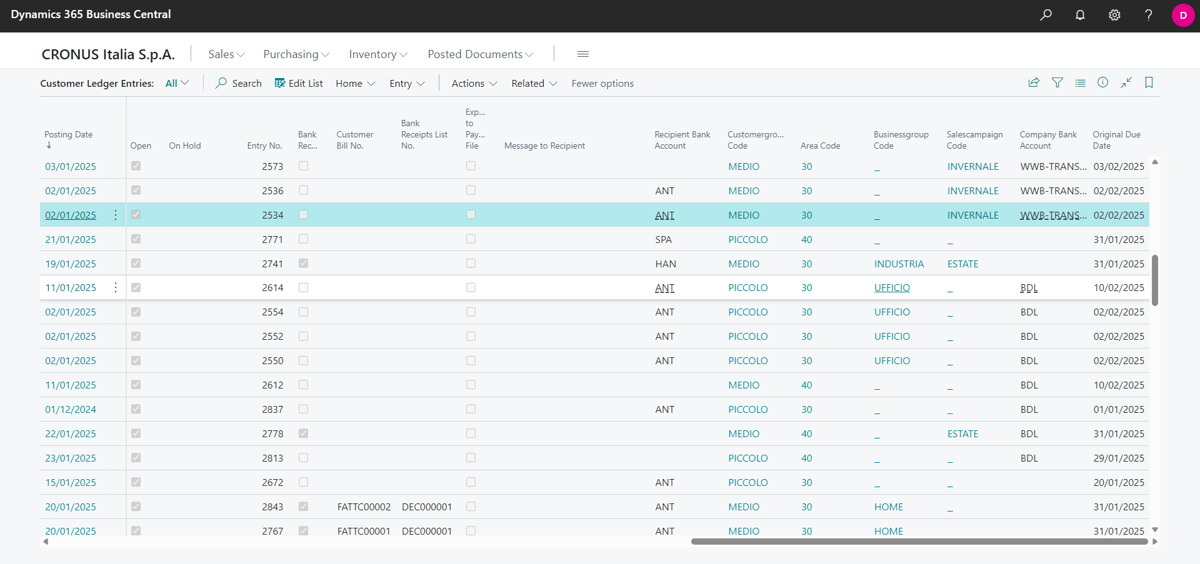The width and height of the screenshot is (1200, 564).
Task: Click the Message to Recipient column header
Action: [544, 146]
